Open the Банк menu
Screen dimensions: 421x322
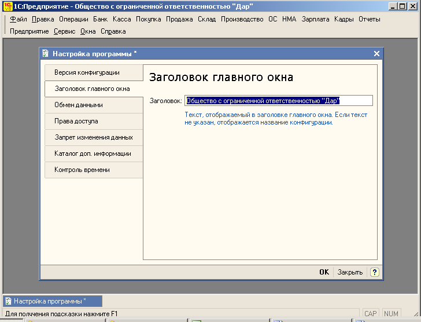click(100, 19)
